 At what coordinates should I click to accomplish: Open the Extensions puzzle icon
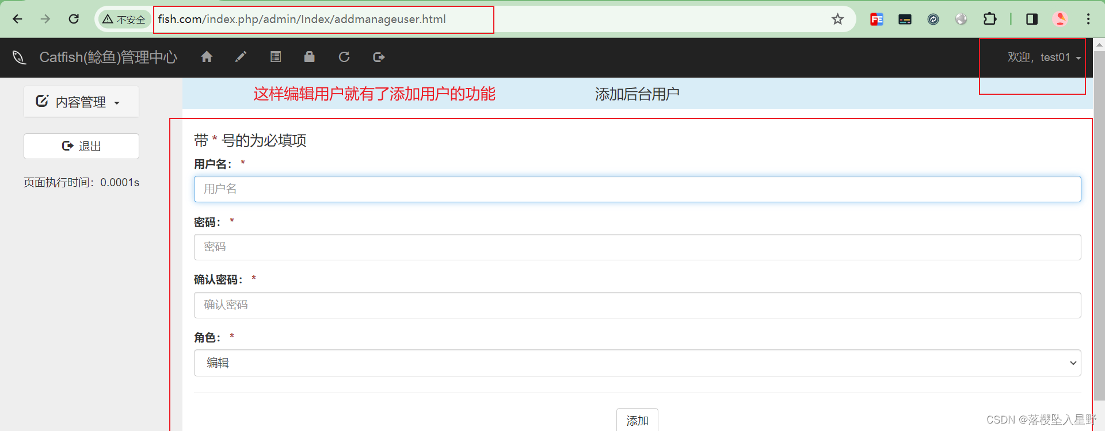pos(989,19)
